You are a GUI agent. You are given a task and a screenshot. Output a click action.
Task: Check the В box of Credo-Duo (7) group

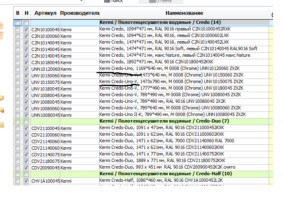(17, 121)
